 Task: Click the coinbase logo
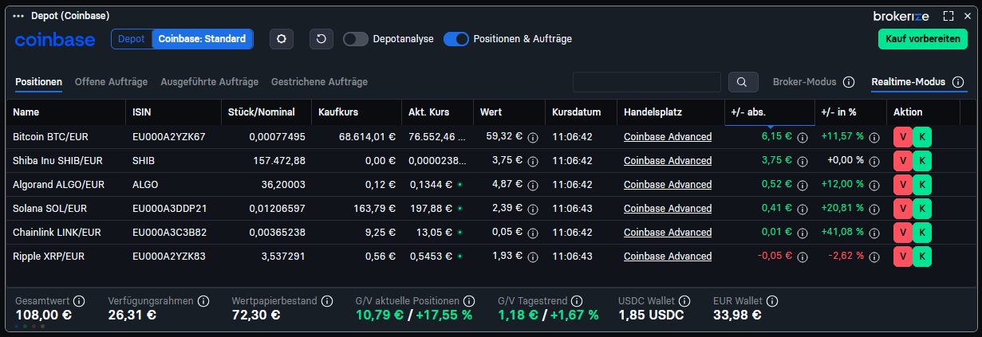pyautogui.click(x=55, y=39)
